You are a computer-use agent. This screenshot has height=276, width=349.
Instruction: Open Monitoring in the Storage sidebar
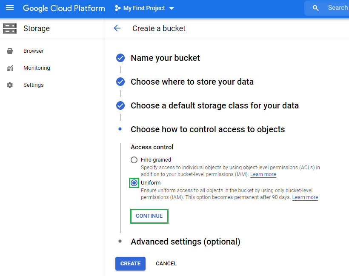click(x=37, y=68)
